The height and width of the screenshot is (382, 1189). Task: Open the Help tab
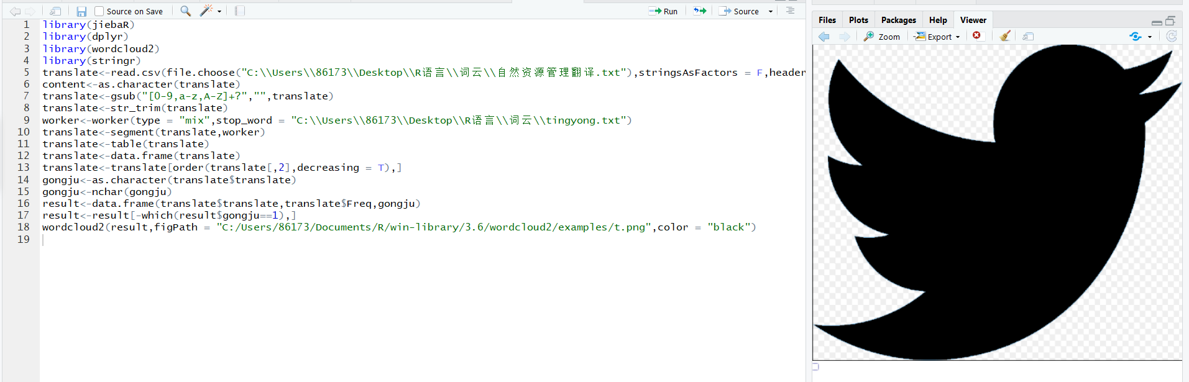[x=938, y=20]
